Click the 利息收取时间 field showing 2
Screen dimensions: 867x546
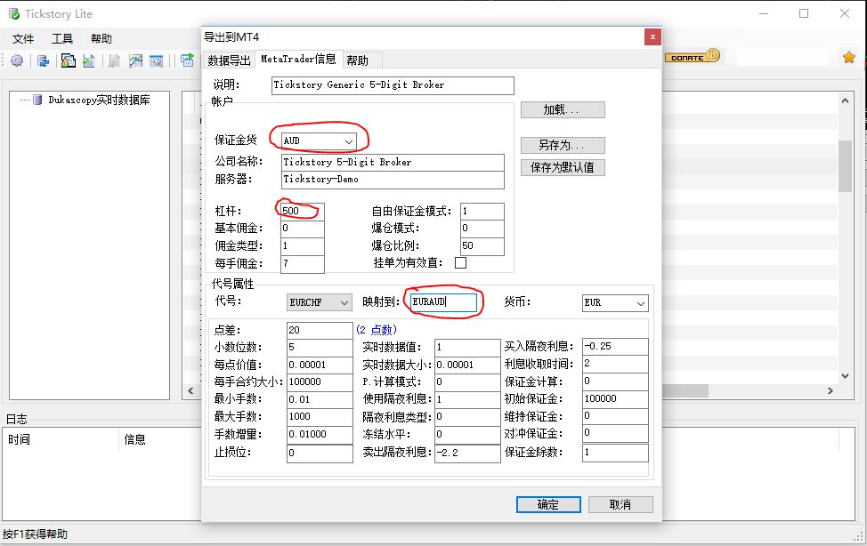[615, 364]
